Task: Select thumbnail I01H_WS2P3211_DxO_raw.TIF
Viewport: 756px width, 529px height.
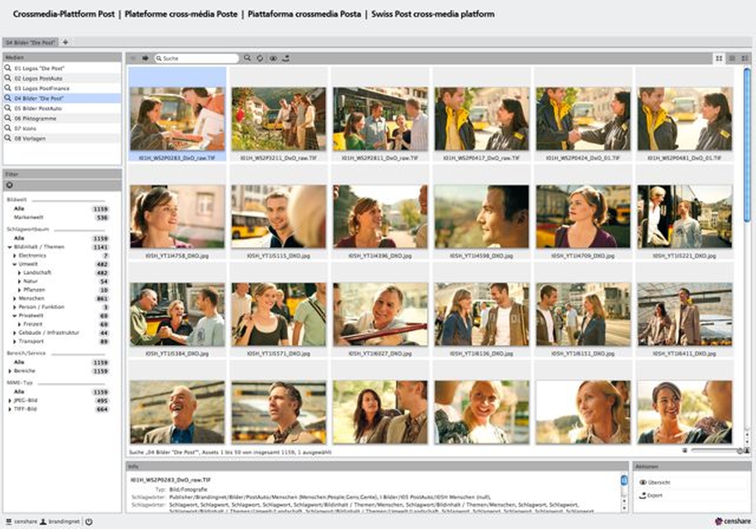Action: (278, 119)
